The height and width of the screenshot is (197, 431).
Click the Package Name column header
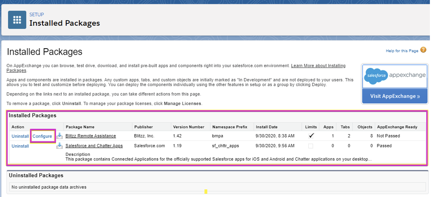click(x=80, y=127)
